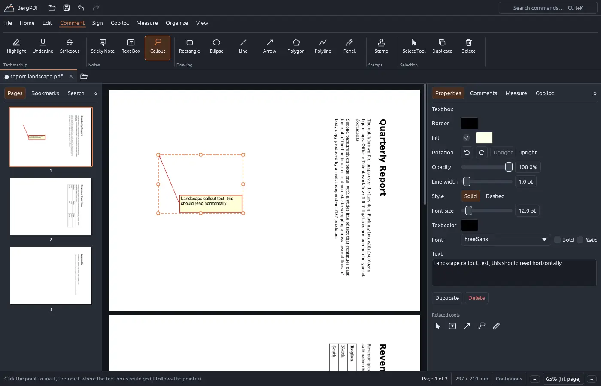Click the save icon in the title bar
The image size is (601, 386).
(67, 8)
